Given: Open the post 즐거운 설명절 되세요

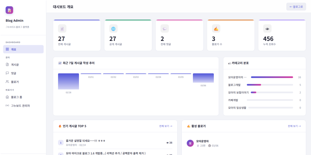Looking at the screenshot, I should [x=85, y=141].
